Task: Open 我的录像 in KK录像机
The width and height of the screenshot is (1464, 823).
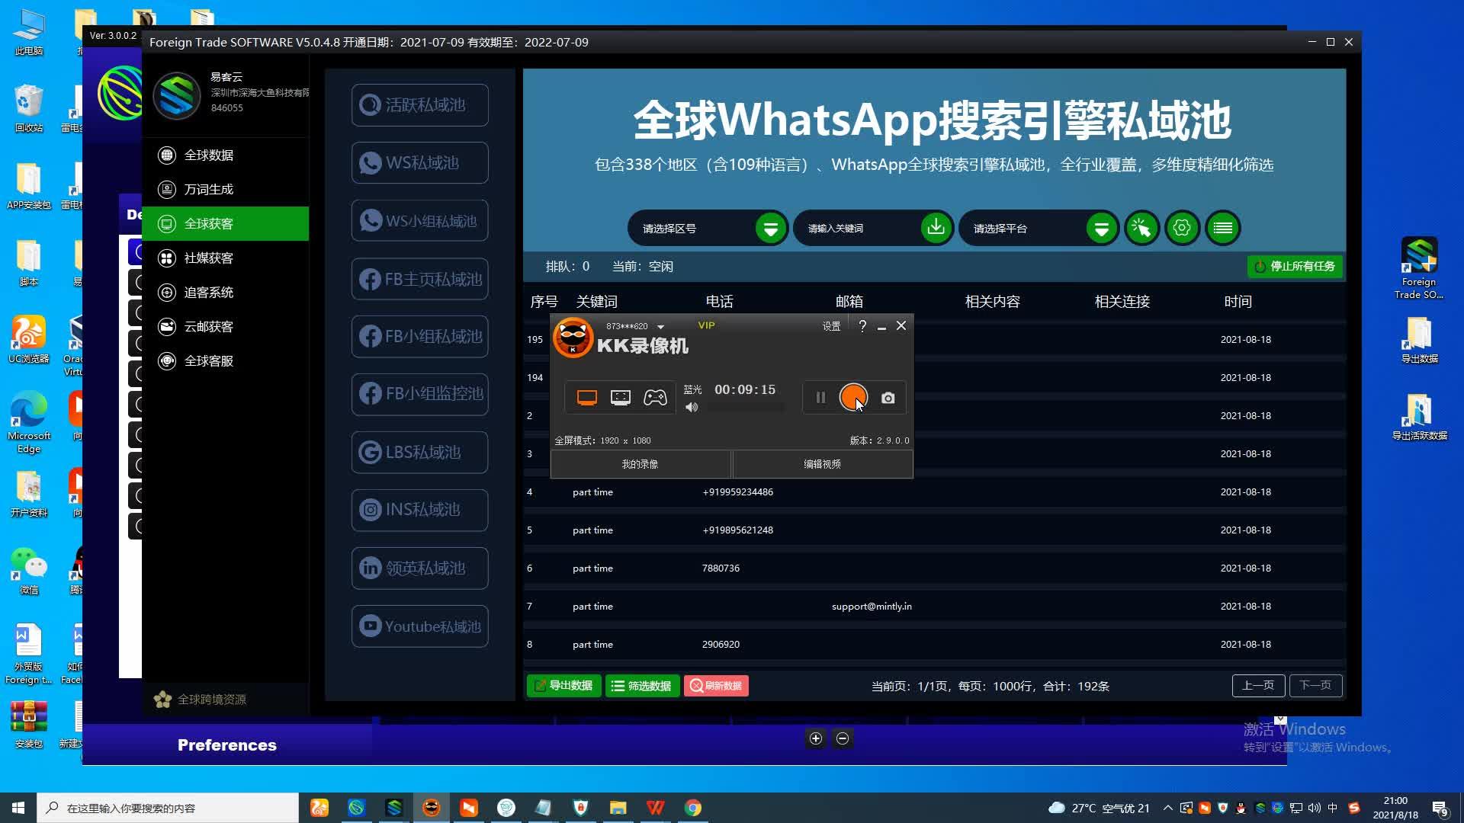Action: [640, 464]
